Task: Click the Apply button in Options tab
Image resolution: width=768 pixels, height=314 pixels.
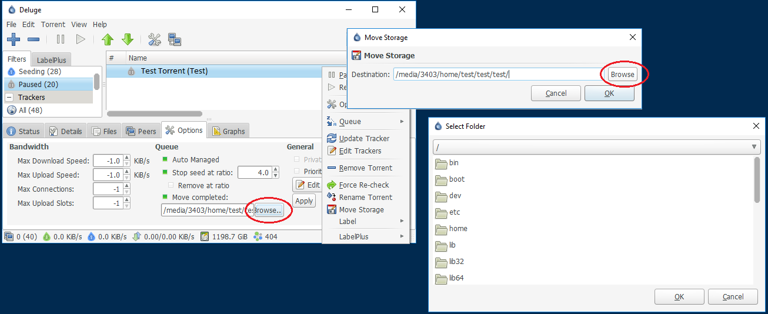Action: point(304,201)
